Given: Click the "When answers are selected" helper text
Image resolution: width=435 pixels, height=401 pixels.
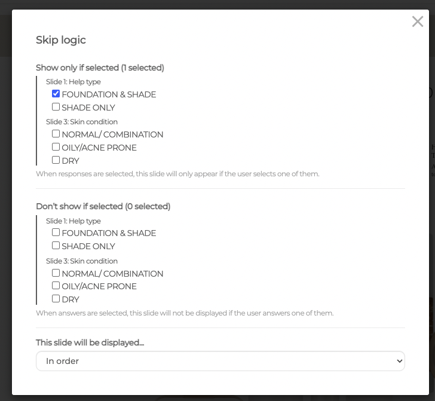Looking at the screenshot, I should pos(185,313).
